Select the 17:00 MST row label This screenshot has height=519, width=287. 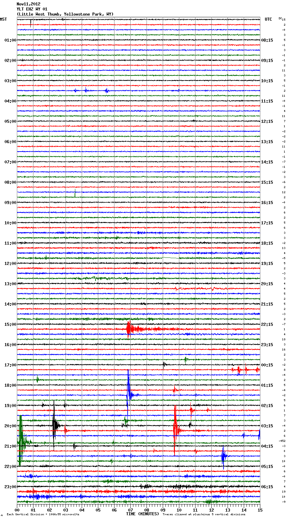coord(10,365)
